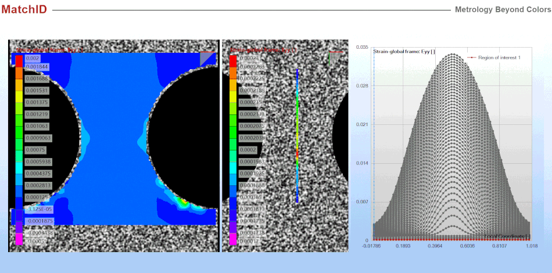Click the 0.0002225 colorbar label
The width and height of the screenshot is (552, 273).
252,78
